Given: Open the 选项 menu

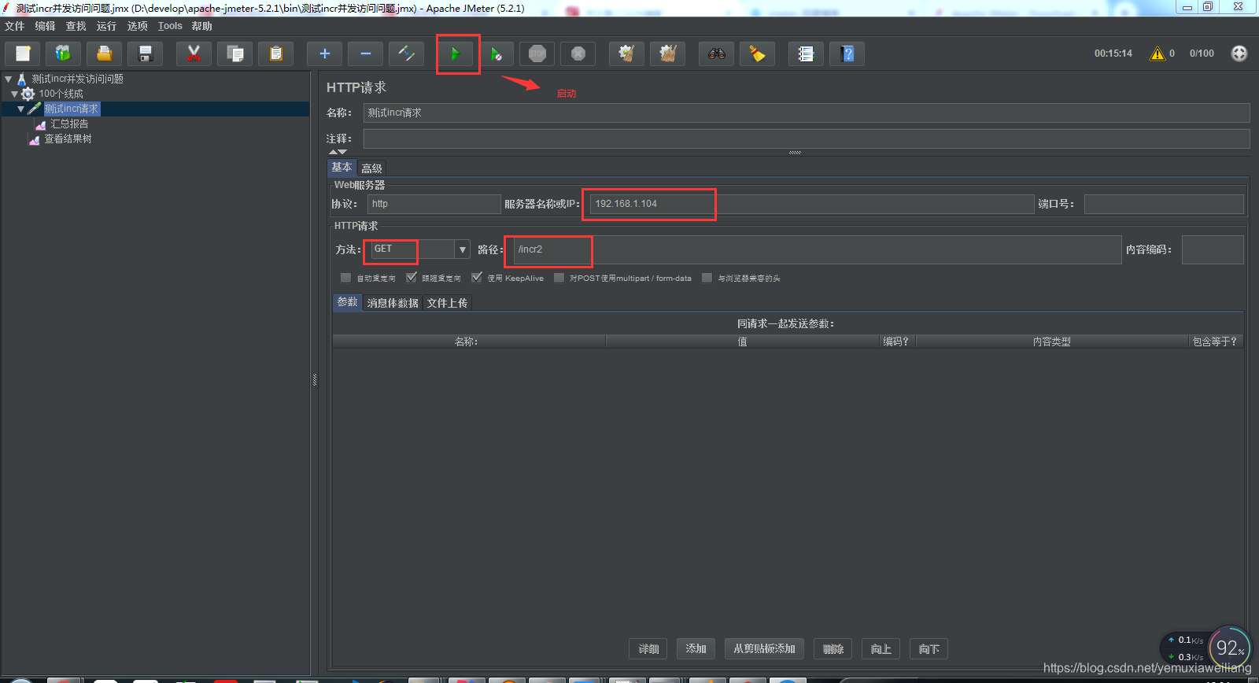Looking at the screenshot, I should (137, 26).
